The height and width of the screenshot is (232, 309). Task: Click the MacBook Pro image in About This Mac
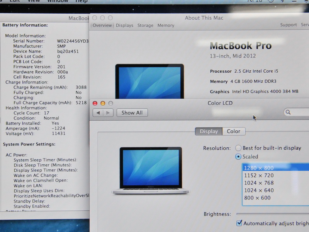point(149,81)
